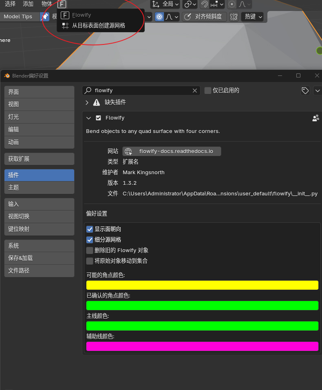Open flowify-docs.readthedocs.io website

coord(172,151)
